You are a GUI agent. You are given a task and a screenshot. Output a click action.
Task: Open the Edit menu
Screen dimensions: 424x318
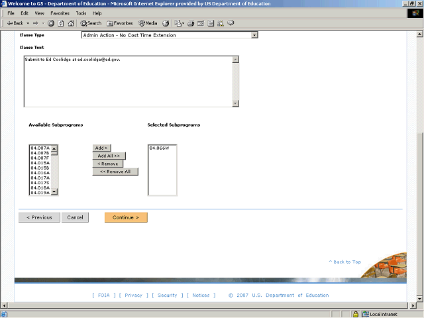coord(25,13)
